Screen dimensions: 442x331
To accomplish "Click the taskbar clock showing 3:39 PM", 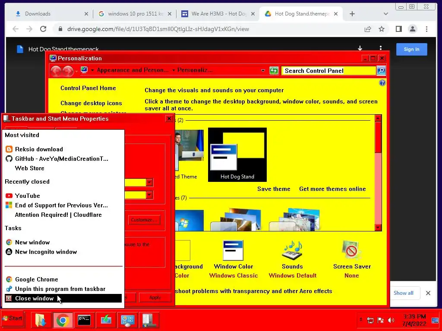I will [x=415, y=320].
